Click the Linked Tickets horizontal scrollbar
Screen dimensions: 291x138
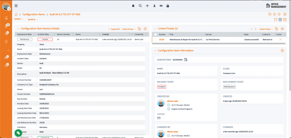pos(218,44)
